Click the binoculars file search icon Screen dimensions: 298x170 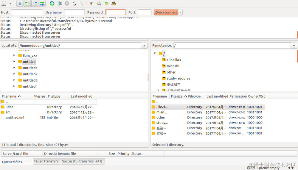[114, 3]
